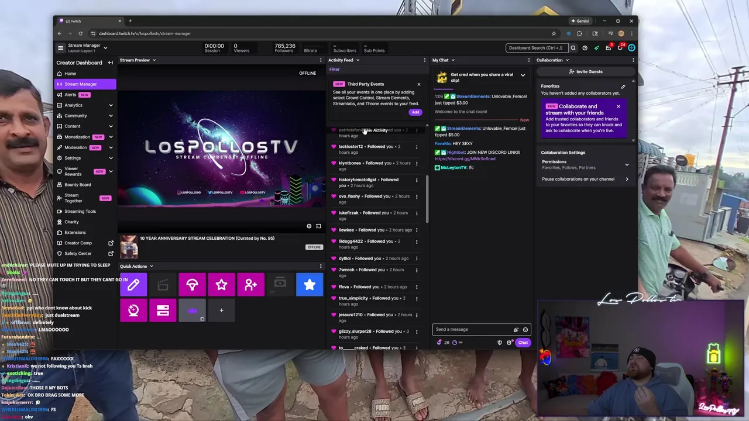Click the shield mod icon below chat
This screenshot has height=421, width=749.
coord(500,343)
